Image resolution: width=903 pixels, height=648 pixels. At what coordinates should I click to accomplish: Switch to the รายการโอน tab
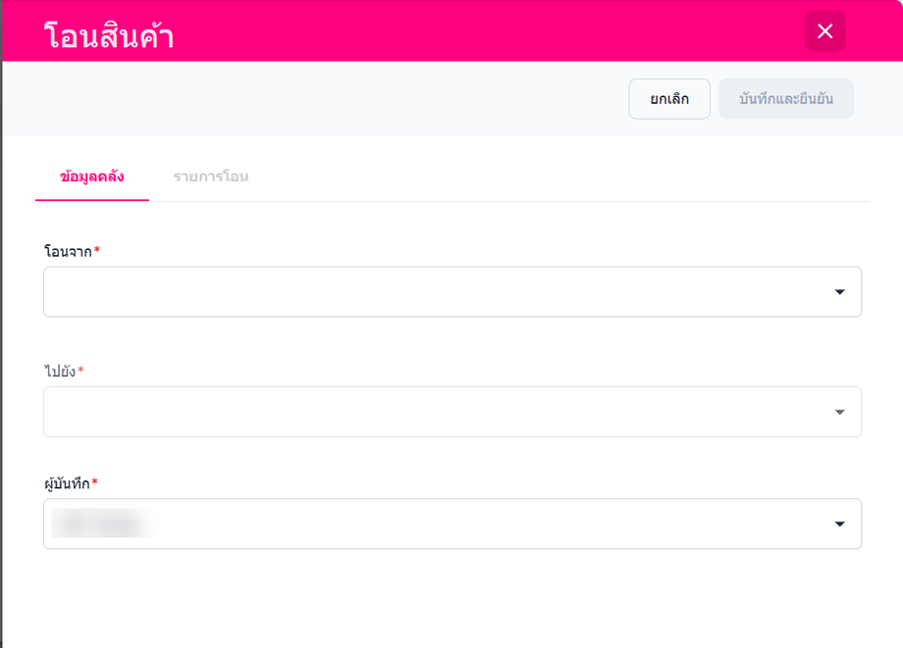tap(211, 176)
